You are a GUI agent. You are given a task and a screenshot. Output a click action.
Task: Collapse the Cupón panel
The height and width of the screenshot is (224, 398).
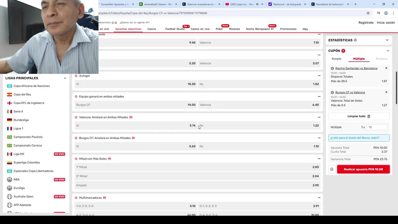(388, 51)
